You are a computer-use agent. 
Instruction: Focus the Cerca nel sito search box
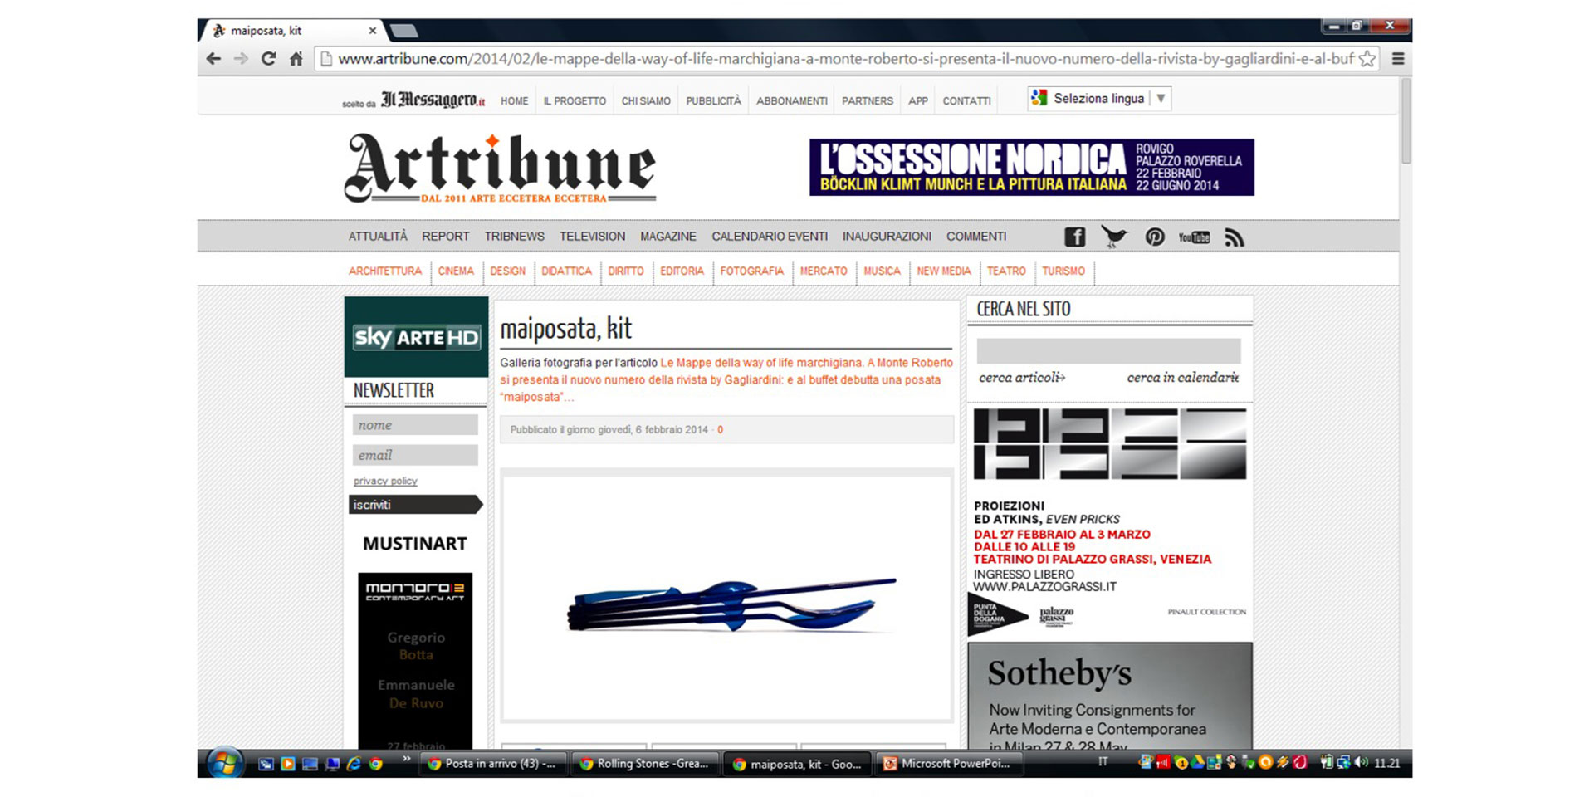(x=1108, y=351)
